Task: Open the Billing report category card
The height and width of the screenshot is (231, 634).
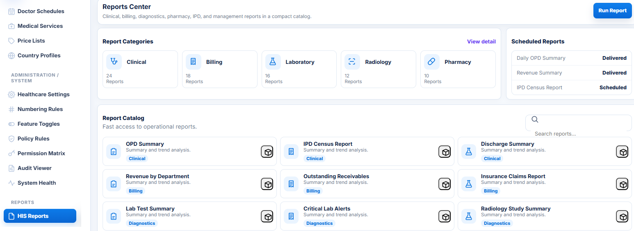Action: (220, 69)
